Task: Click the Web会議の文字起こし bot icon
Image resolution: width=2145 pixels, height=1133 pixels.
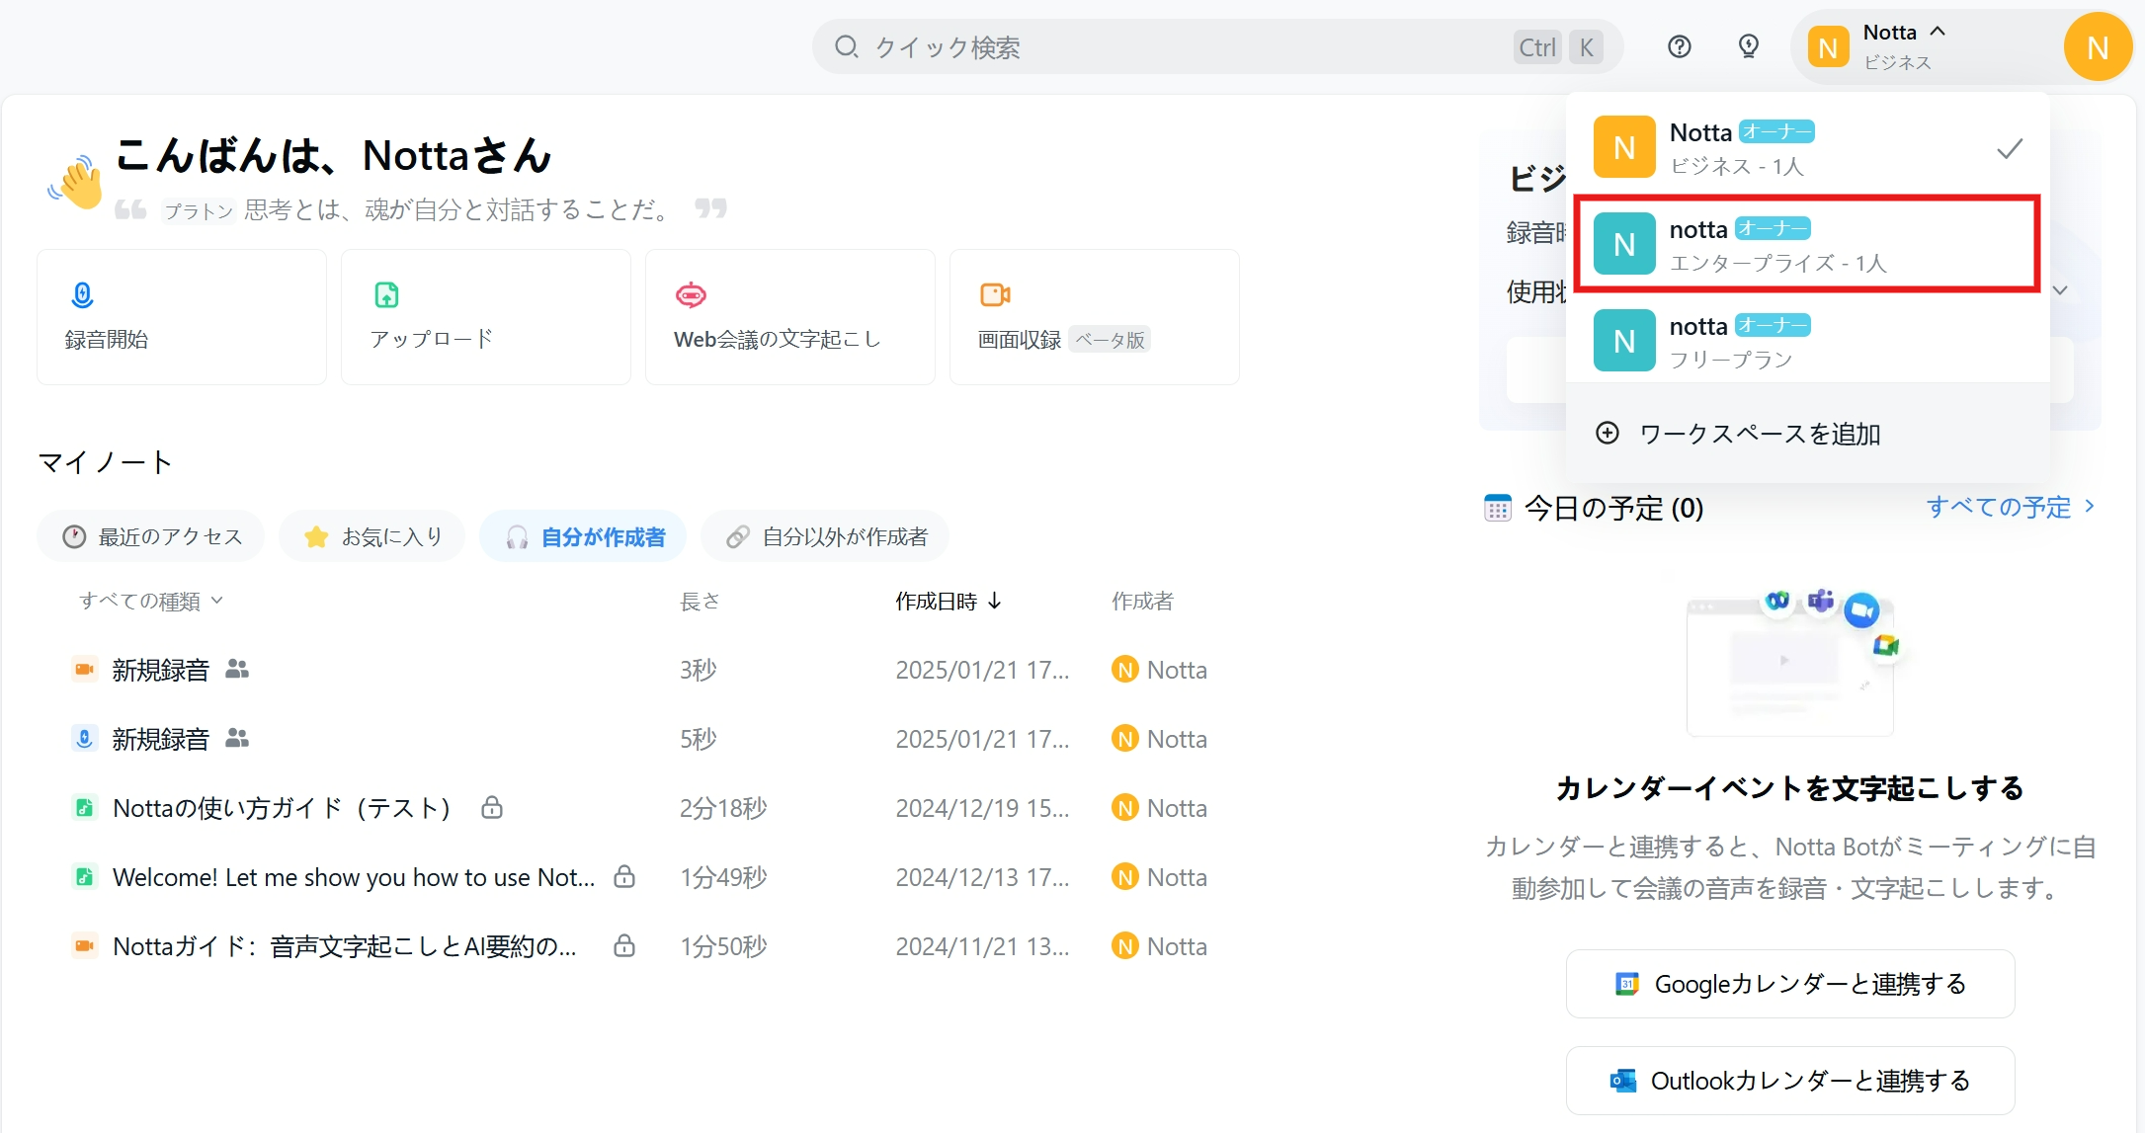Action: 691,294
